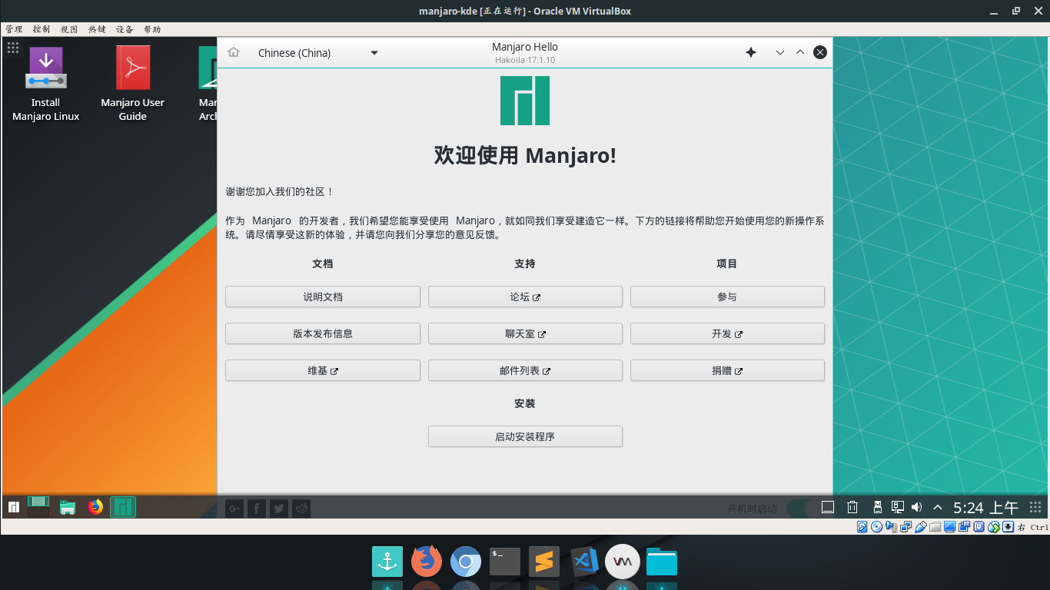This screenshot has width=1050, height=590.
Task: Launch Chromium from the host dock
Action: (466, 562)
